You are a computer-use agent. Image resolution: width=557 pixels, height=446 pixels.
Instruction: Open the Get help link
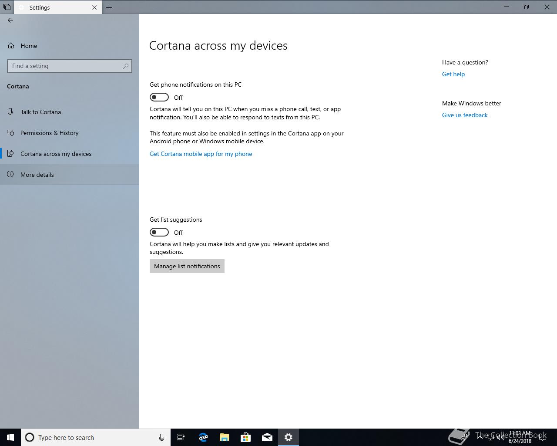tap(453, 74)
